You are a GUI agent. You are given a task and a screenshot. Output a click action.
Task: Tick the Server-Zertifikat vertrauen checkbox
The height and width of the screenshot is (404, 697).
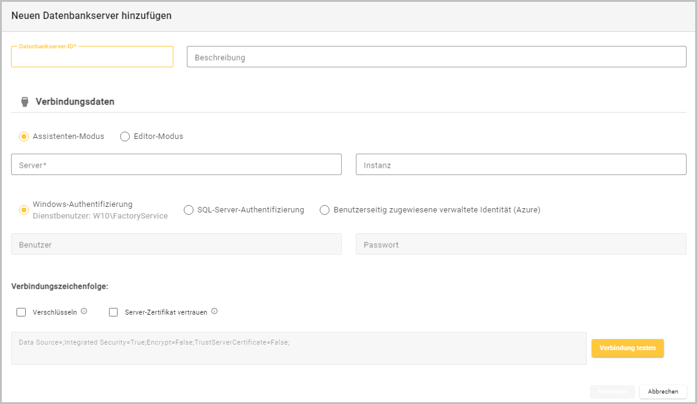tap(113, 312)
